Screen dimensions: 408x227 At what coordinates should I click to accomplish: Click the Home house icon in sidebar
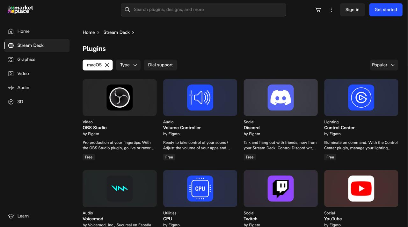[x=11, y=31]
